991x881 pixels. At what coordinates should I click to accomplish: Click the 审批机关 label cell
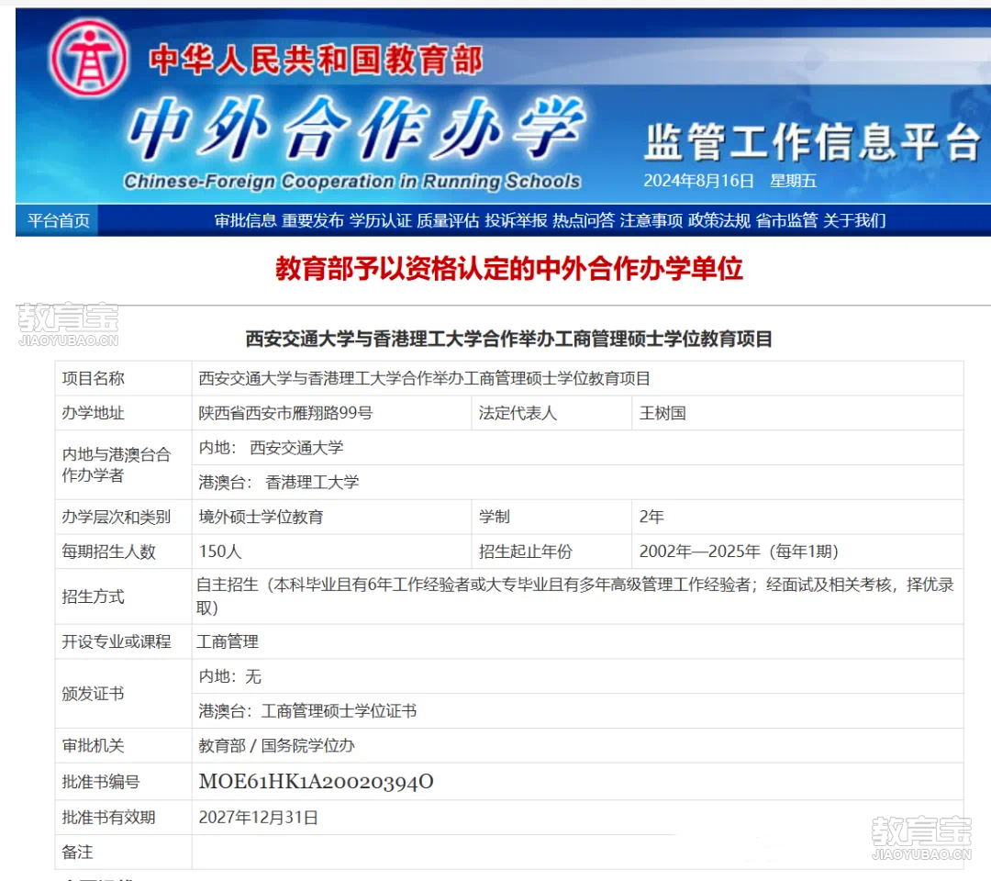tap(123, 746)
